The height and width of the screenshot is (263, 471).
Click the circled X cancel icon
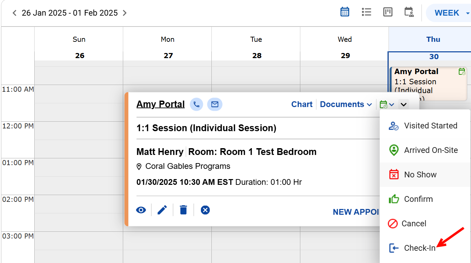click(205, 210)
